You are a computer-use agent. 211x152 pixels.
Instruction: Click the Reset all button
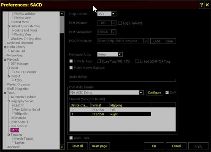(x=77, y=146)
